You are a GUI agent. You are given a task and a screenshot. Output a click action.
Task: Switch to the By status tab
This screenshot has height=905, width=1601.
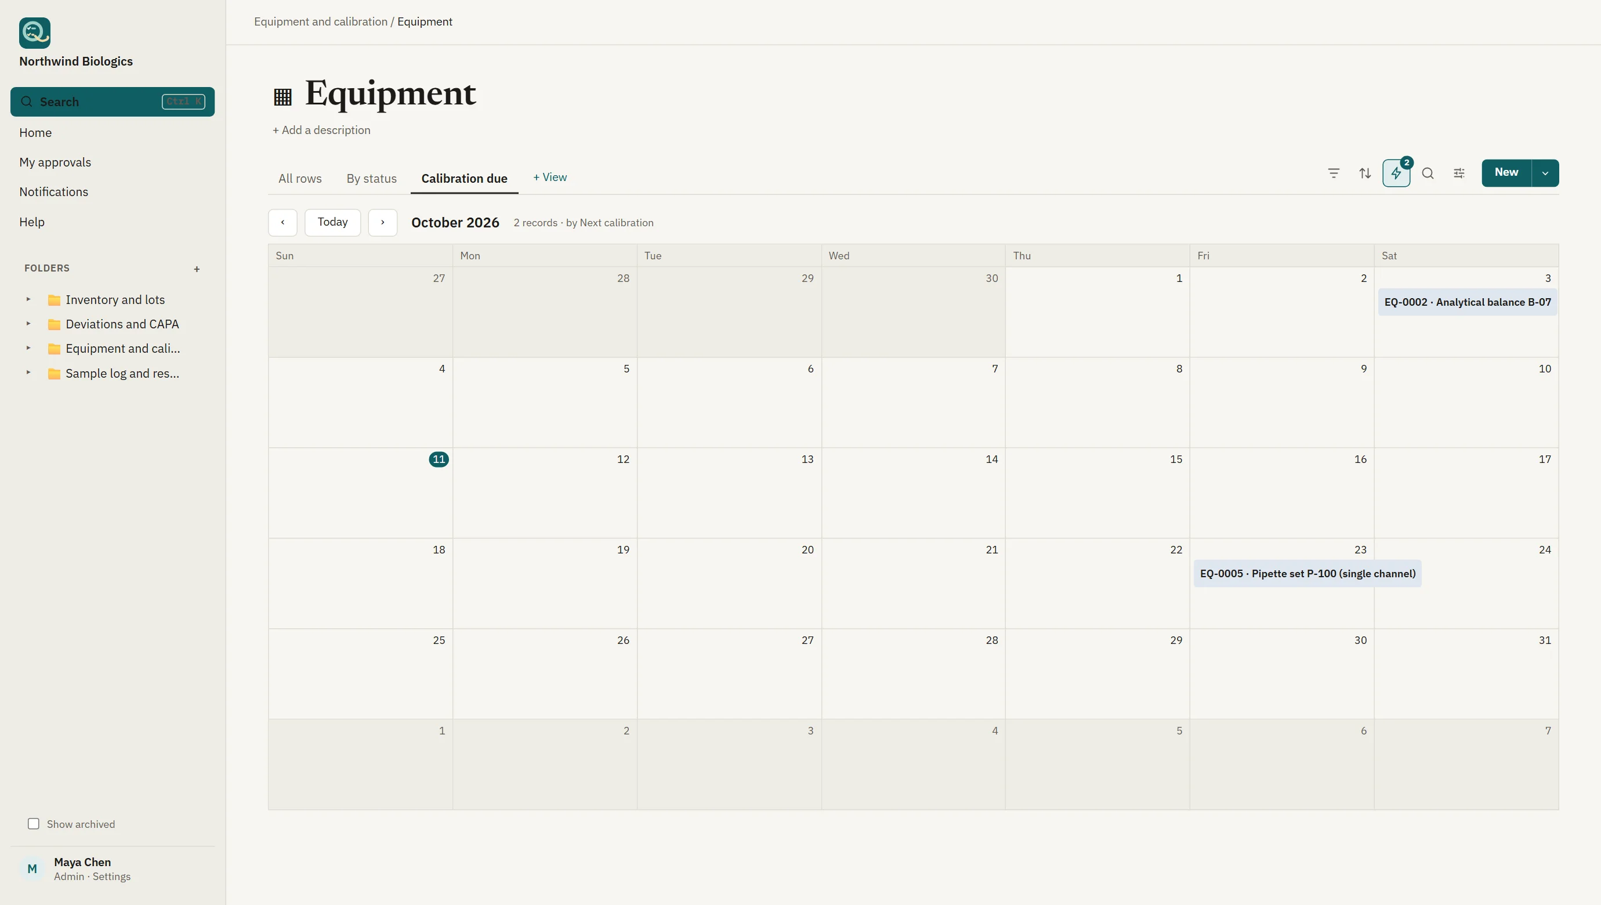click(x=372, y=179)
